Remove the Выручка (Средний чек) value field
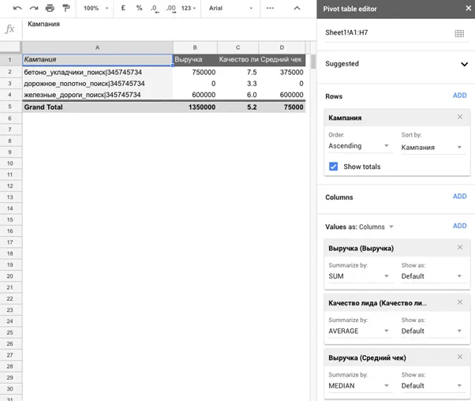 pos(460,357)
